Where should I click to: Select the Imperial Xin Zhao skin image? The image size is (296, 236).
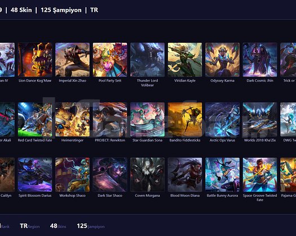(x=73, y=60)
